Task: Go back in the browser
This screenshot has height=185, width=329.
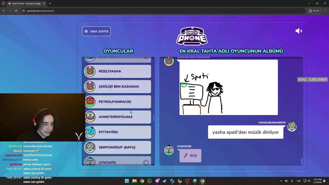Action: (x=4, y=11)
